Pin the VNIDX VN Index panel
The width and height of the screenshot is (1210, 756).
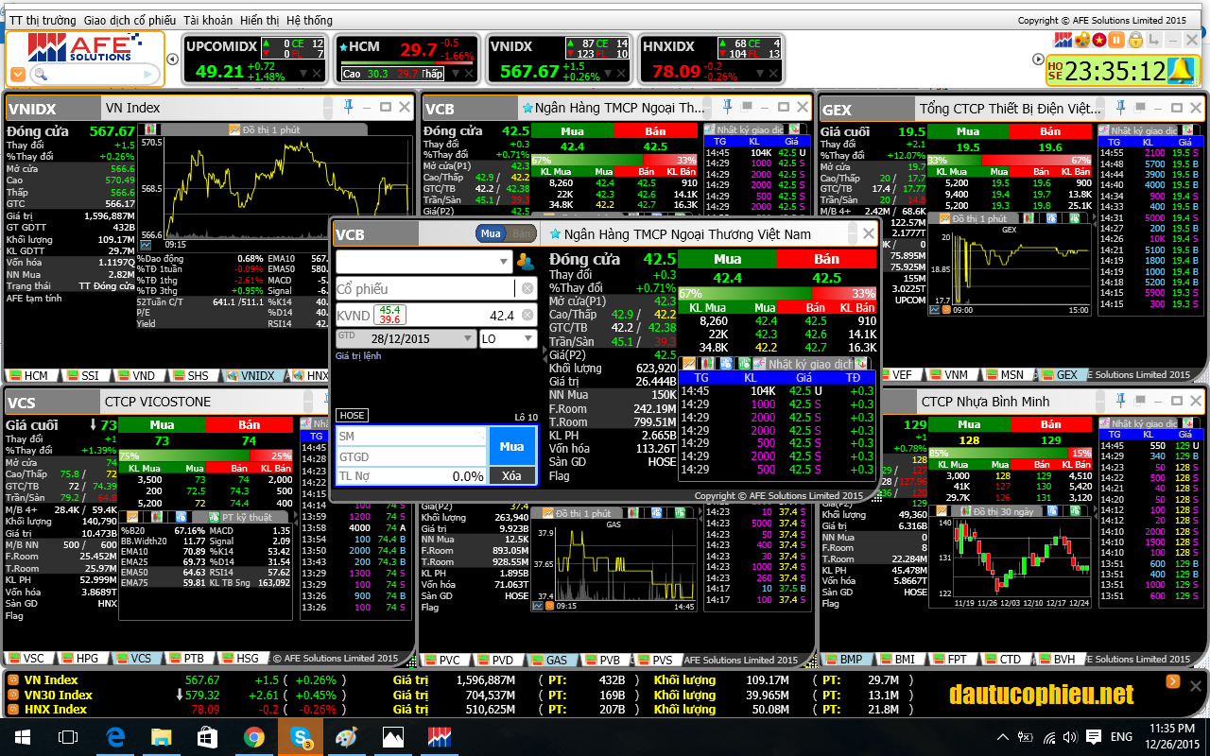[348, 107]
